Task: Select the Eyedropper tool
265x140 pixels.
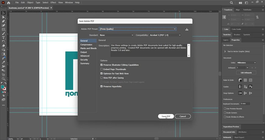Action: coord(3,62)
